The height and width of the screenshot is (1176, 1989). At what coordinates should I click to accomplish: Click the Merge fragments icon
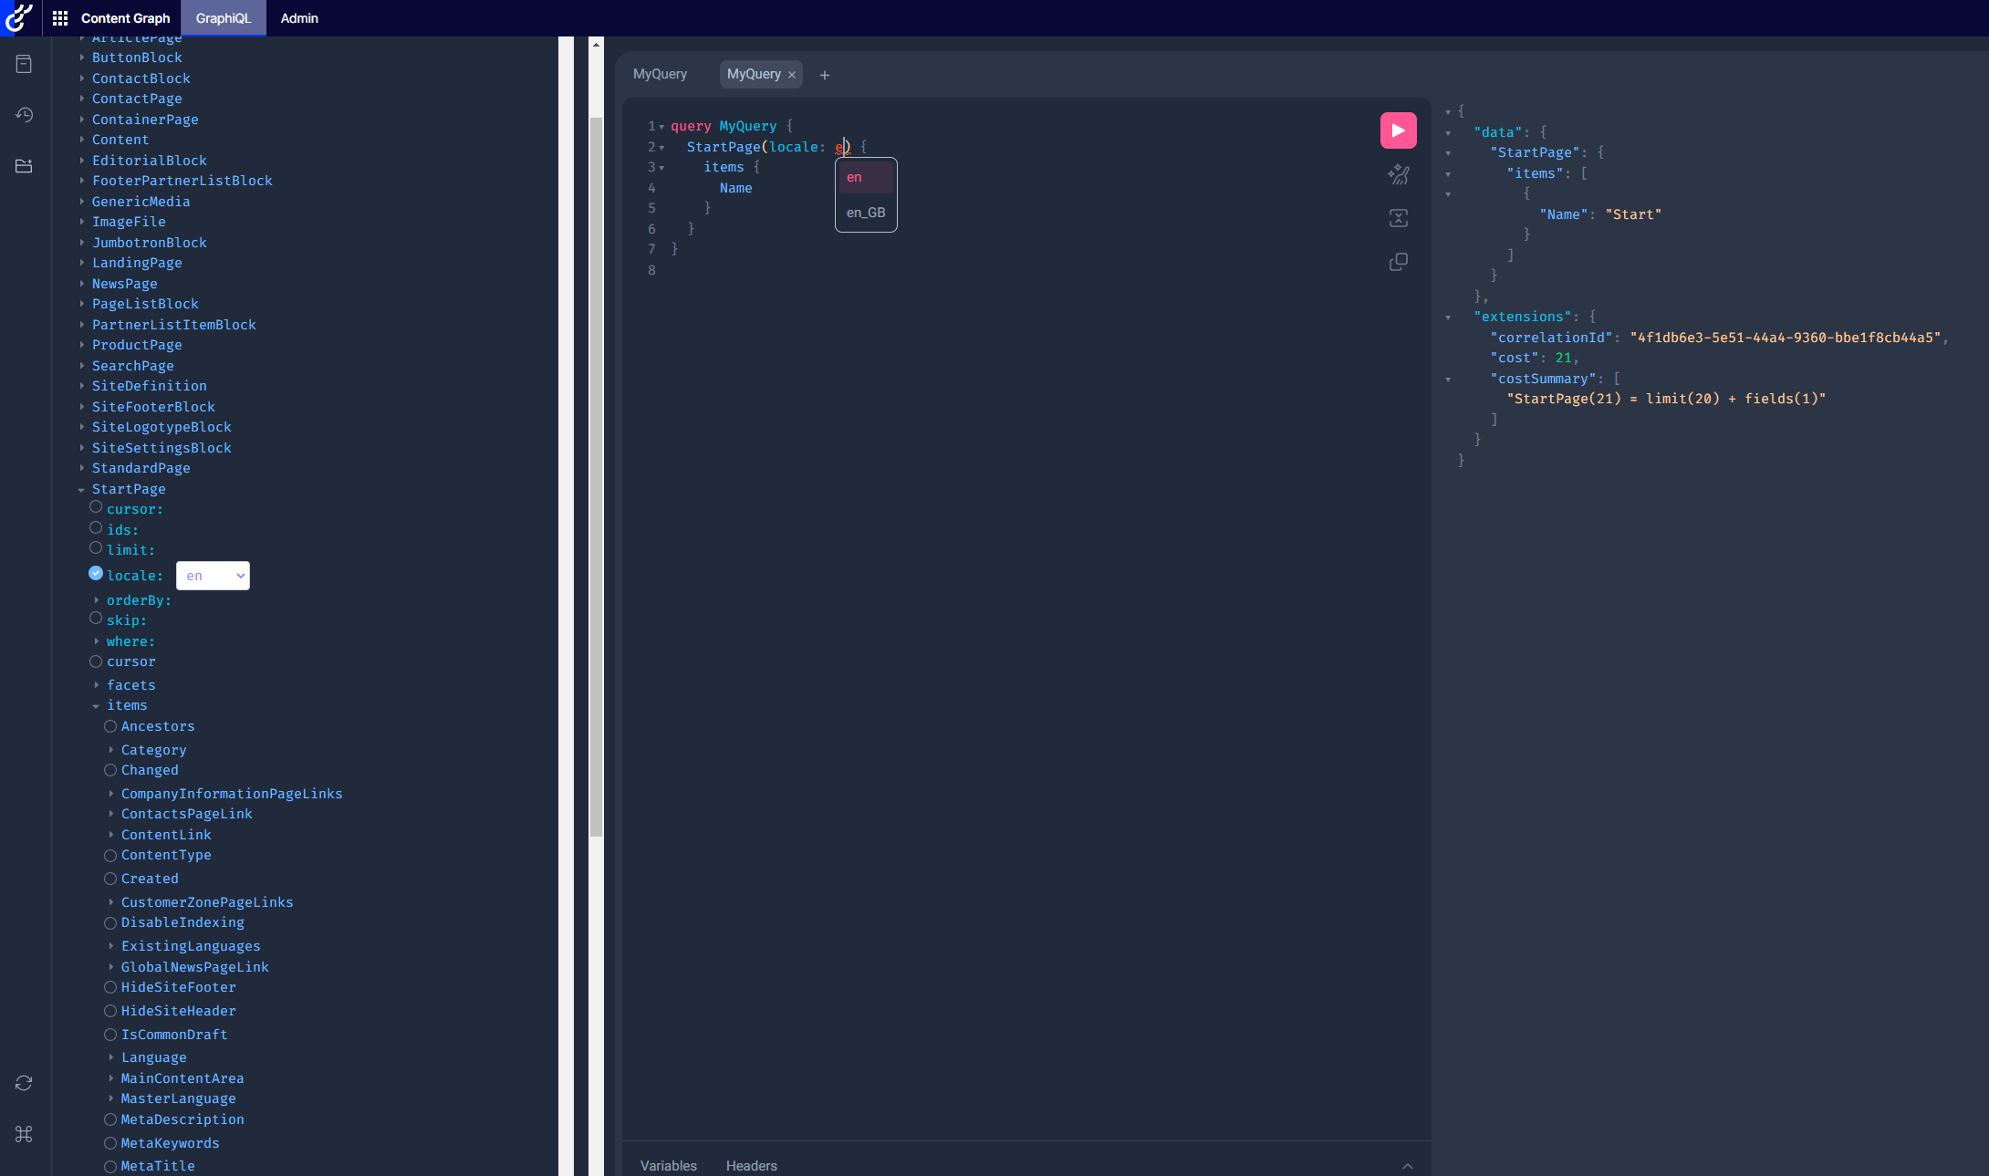1398,218
